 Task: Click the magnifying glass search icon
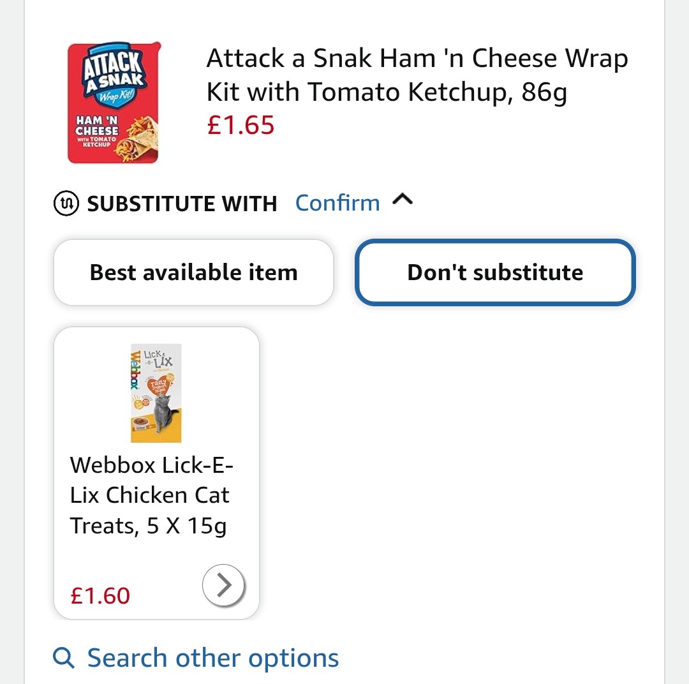pos(64,658)
